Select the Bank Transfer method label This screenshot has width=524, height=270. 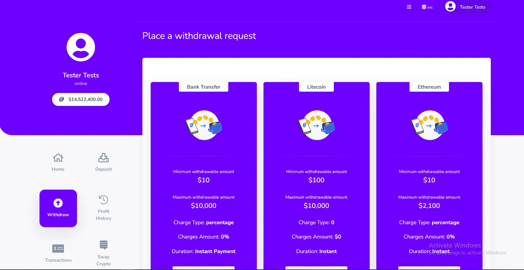coord(203,87)
